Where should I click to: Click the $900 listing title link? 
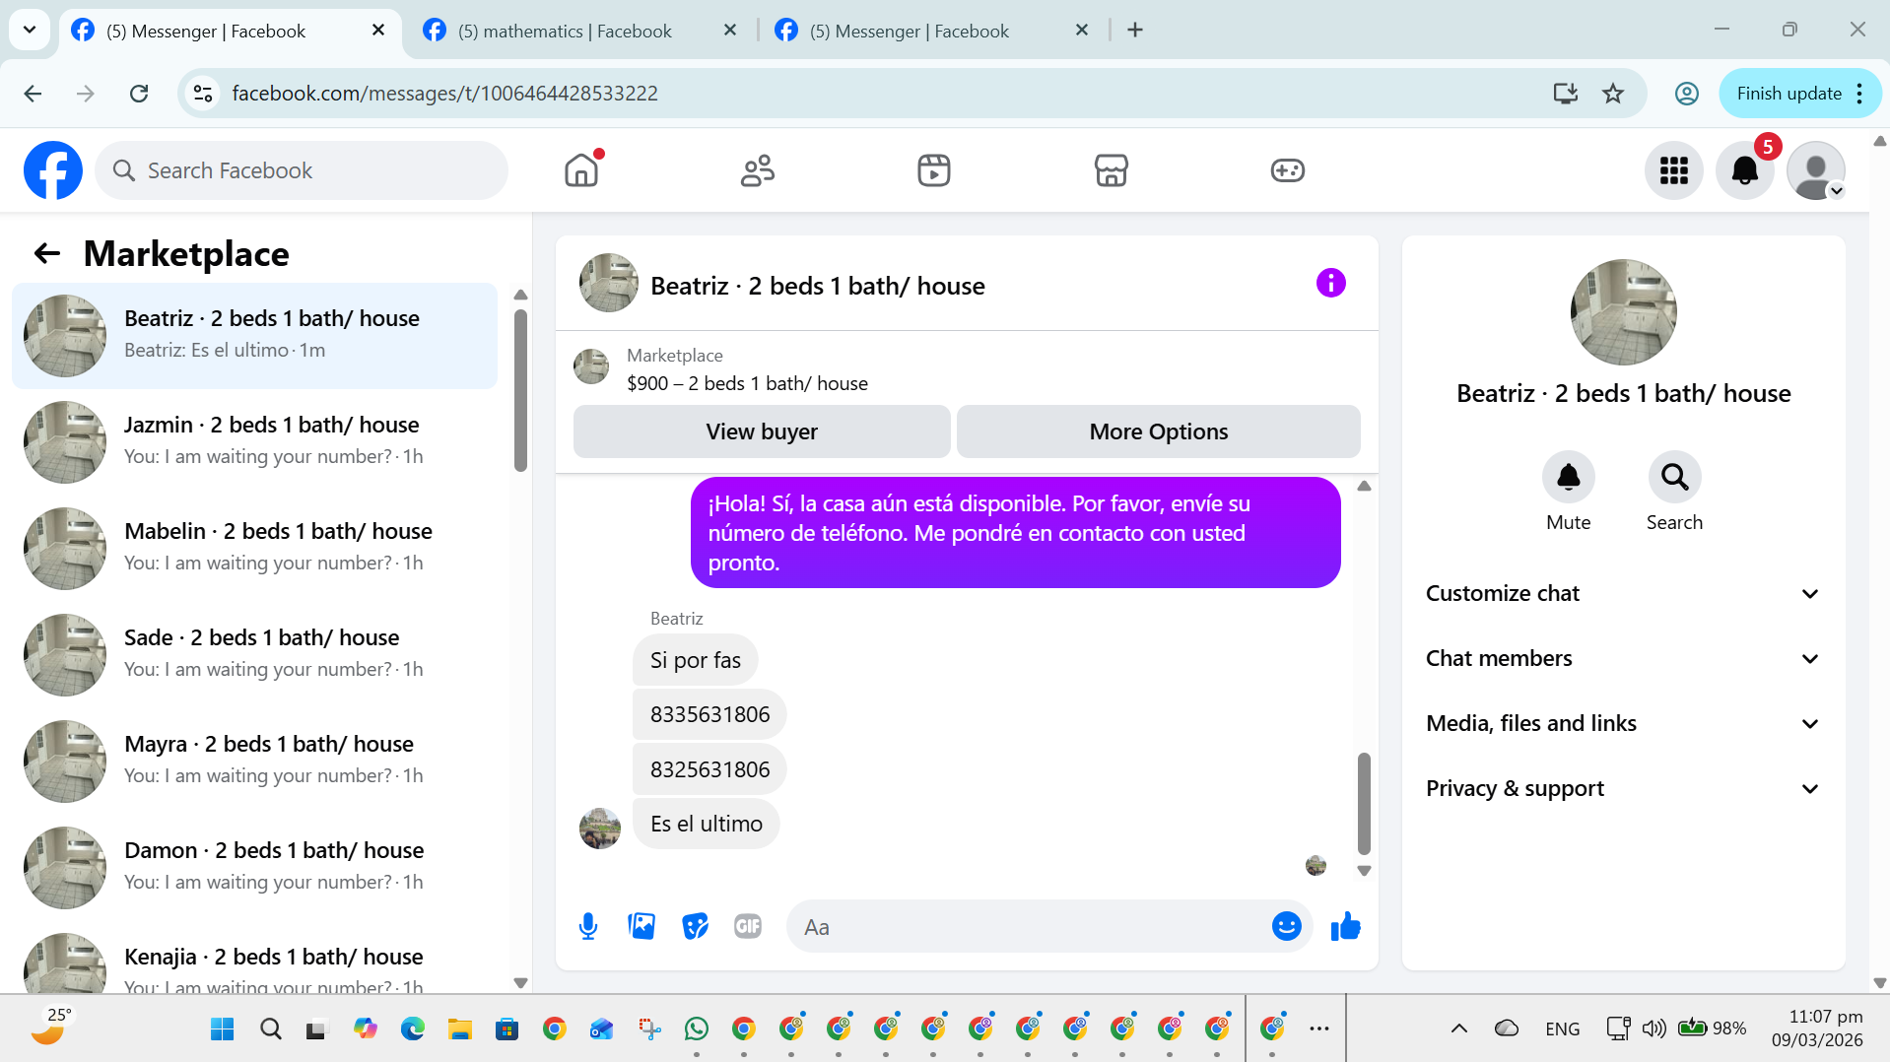click(747, 383)
